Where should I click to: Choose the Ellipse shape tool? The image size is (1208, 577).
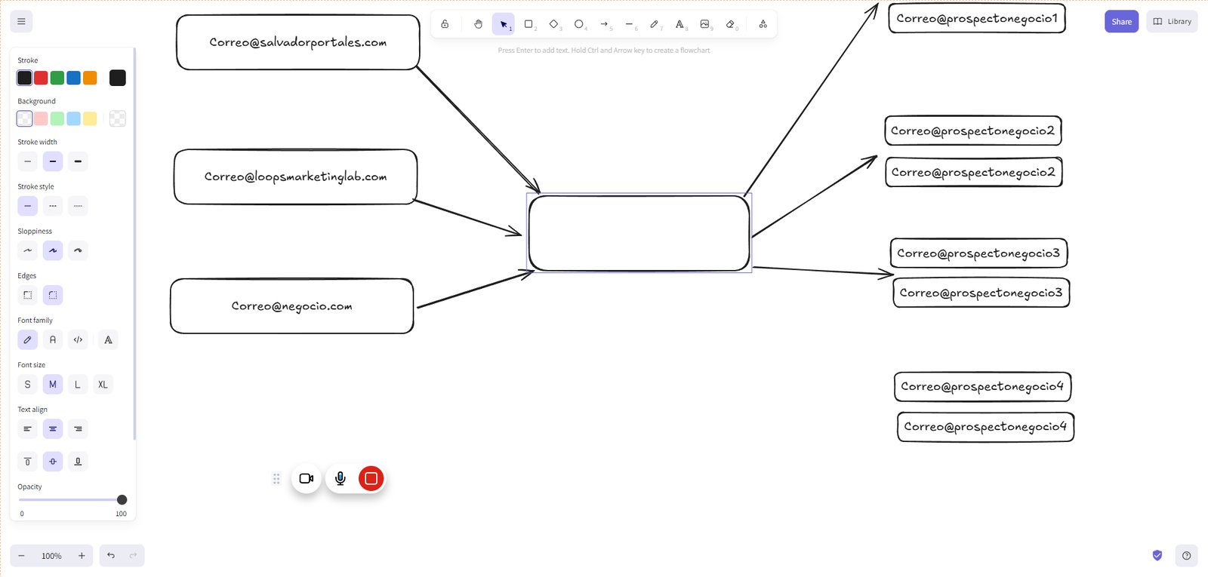pos(579,24)
